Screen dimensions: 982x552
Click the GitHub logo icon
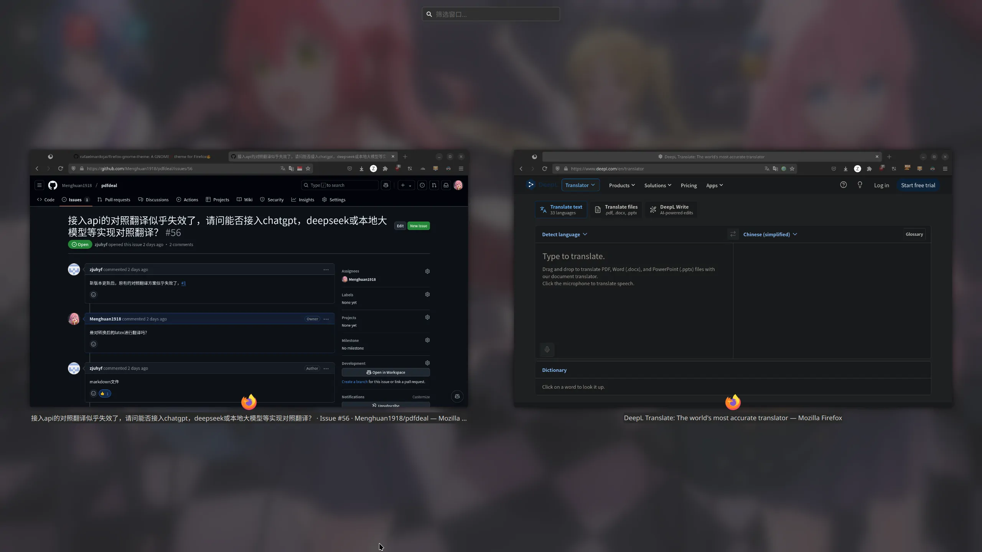(x=53, y=186)
